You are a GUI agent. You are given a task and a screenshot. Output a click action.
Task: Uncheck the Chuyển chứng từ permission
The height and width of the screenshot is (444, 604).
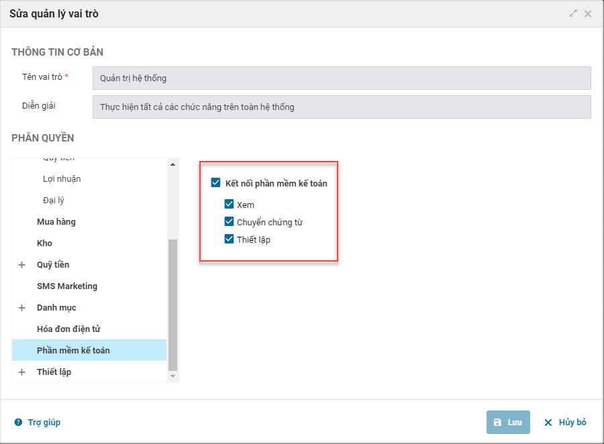click(x=229, y=222)
